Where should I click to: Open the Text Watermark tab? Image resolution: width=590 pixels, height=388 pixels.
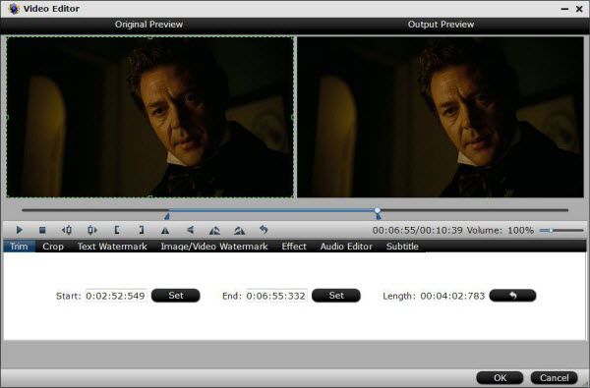point(112,247)
